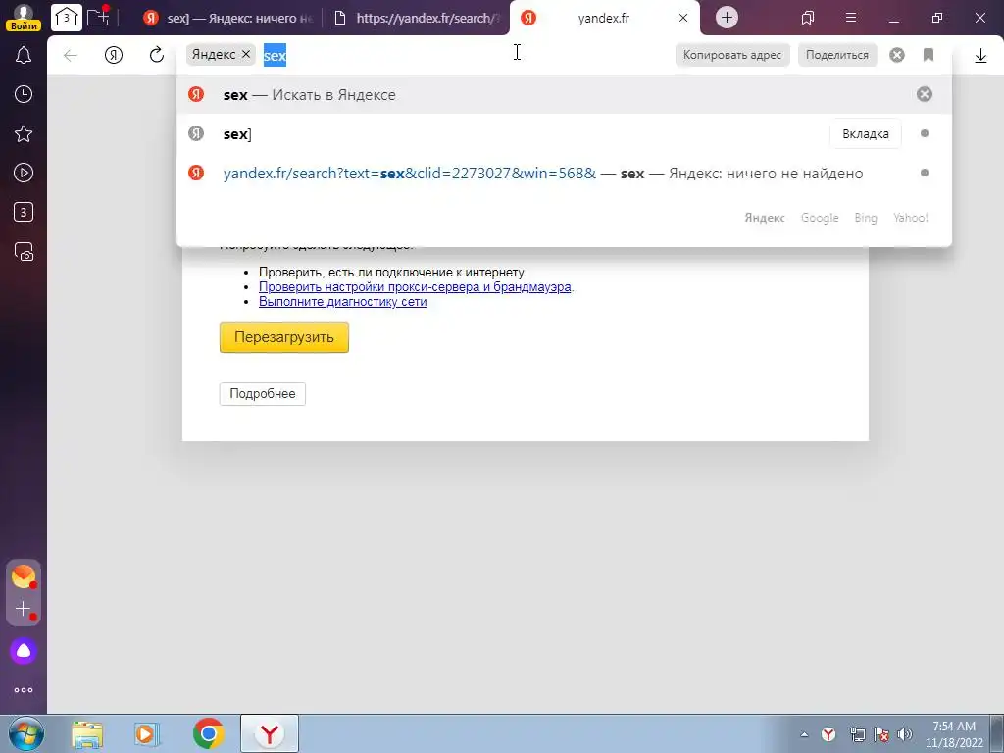The height and width of the screenshot is (753, 1004).
Task: Choose the sex] suggestion row
Action: pos(564,133)
